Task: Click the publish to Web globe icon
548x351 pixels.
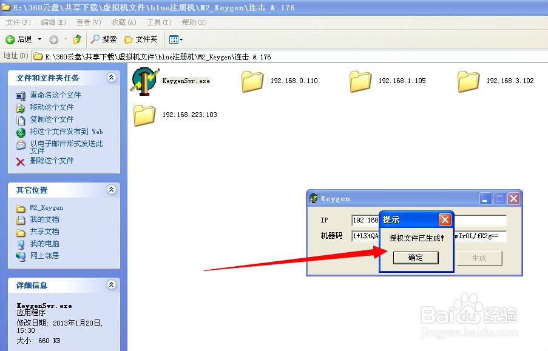Action: click(21, 132)
